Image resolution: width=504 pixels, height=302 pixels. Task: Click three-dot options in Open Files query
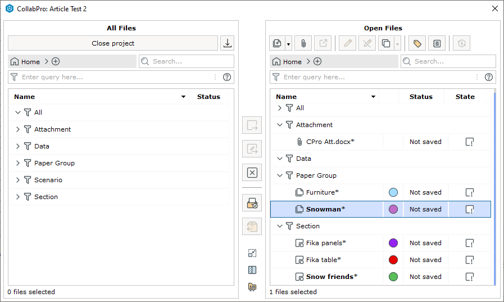476,77
